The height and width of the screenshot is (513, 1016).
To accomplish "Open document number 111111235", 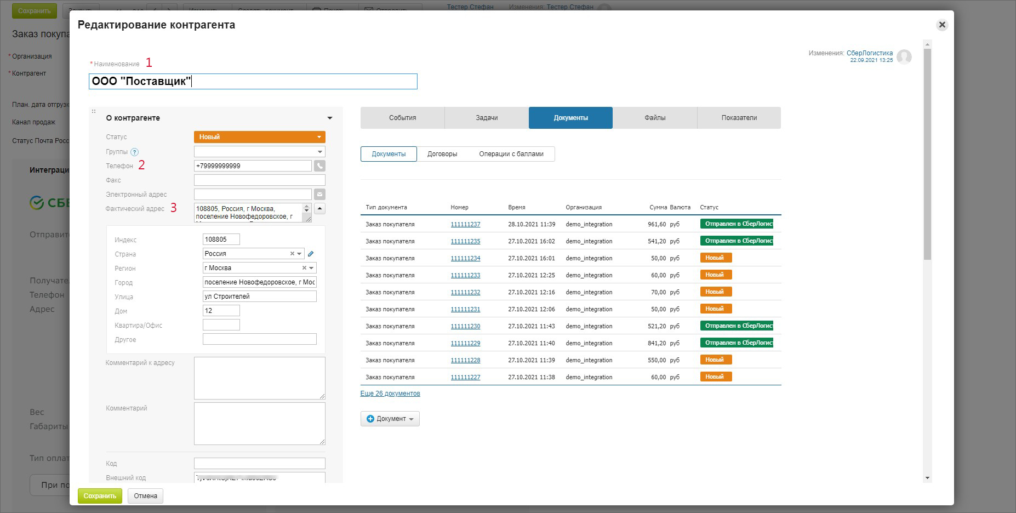I will tap(465, 241).
